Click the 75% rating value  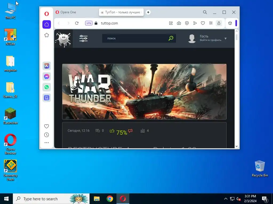click(122, 133)
